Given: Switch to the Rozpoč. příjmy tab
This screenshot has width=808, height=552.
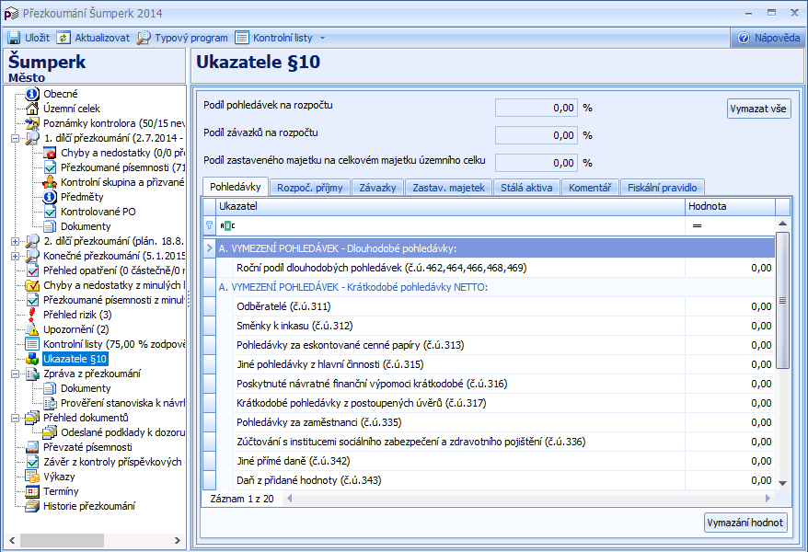Looking at the screenshot, I should (x=310, y=188).
